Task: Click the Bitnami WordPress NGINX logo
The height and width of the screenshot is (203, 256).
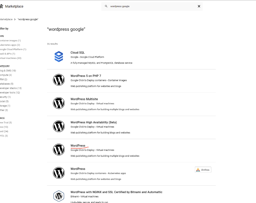Action: coord(59,196)
